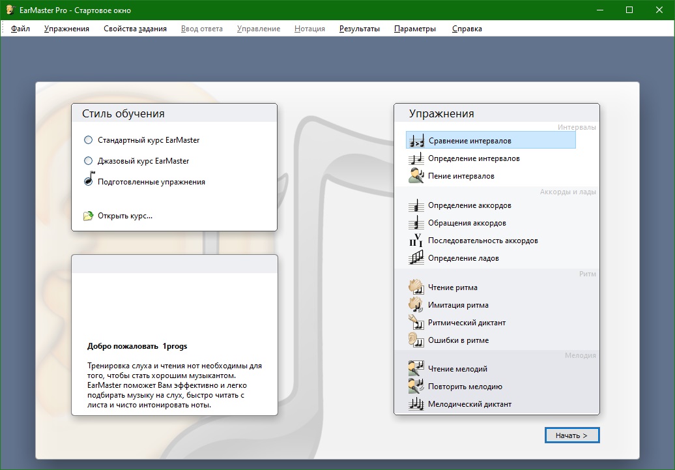Choose the Обращения аккордов icon
The image size is (675, 470).
click(416, 223)
